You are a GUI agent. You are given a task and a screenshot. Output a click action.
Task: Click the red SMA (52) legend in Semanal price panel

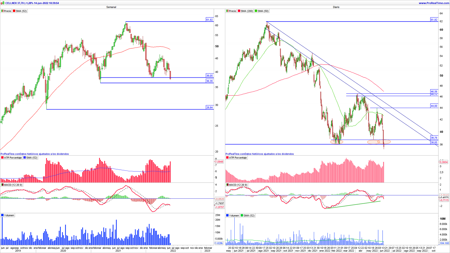(20, 11)
